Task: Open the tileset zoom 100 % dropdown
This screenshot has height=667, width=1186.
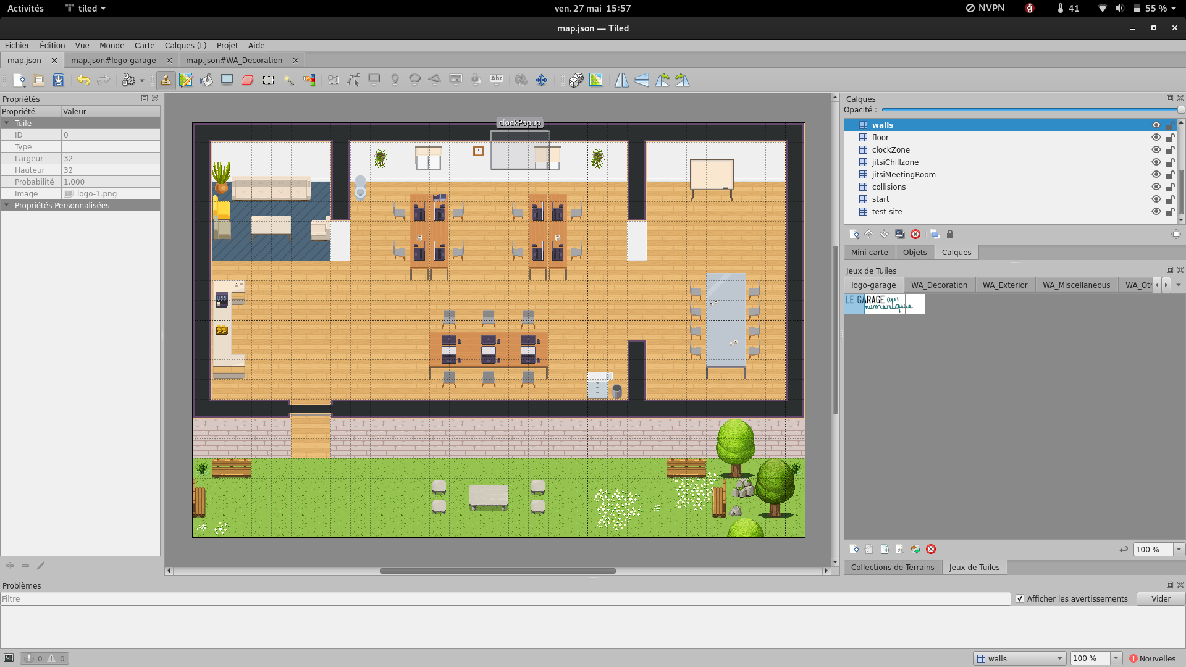Action: (x=1179, y=550)
